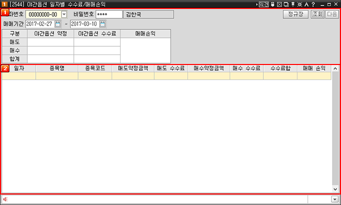Click the overlapping windows copy icon
341x205 pixels.
(x=286, y=4)
